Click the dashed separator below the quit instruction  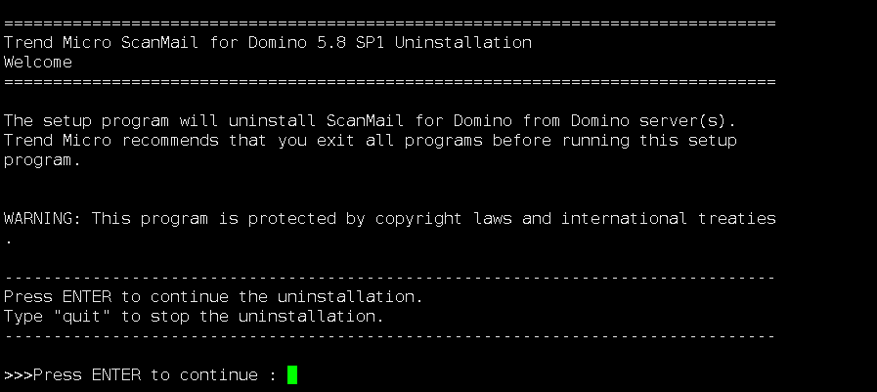[x=389, y=335]
